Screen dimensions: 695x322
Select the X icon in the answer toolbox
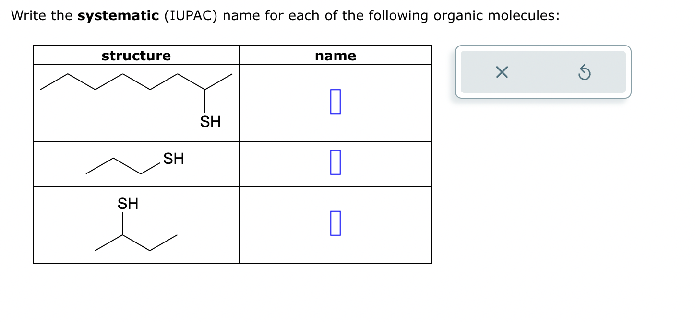(501, 72)
